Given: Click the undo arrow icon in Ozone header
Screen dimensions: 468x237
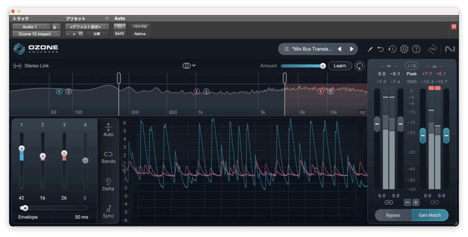Looking at the screenshot, I should [x=381, y=49].
